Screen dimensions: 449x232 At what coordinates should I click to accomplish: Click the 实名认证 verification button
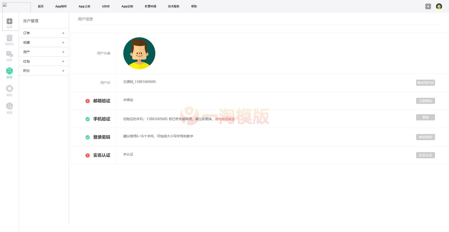tap(425, 155)
